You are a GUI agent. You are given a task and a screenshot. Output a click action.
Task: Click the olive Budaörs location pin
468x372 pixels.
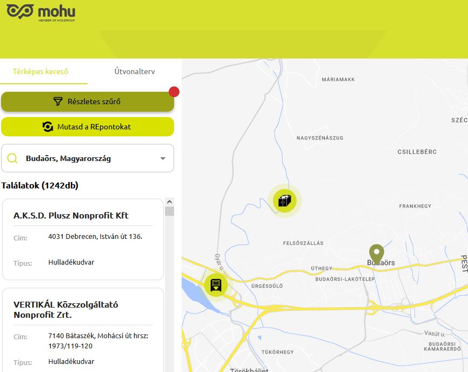click(x=376, y=254)
